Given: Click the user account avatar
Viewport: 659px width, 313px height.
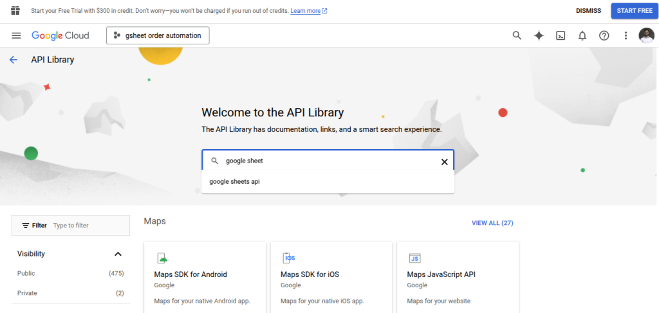Looking at the screenshot, I should pos(646,35).
